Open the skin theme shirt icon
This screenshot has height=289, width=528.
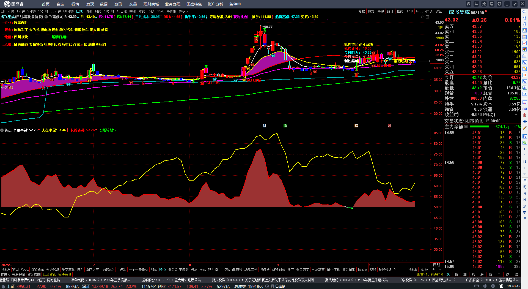tap(499, 4)
